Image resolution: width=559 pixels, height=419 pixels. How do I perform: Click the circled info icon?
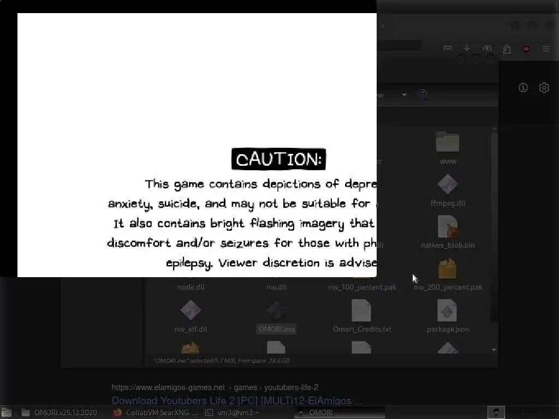click(x=523, y=87)
